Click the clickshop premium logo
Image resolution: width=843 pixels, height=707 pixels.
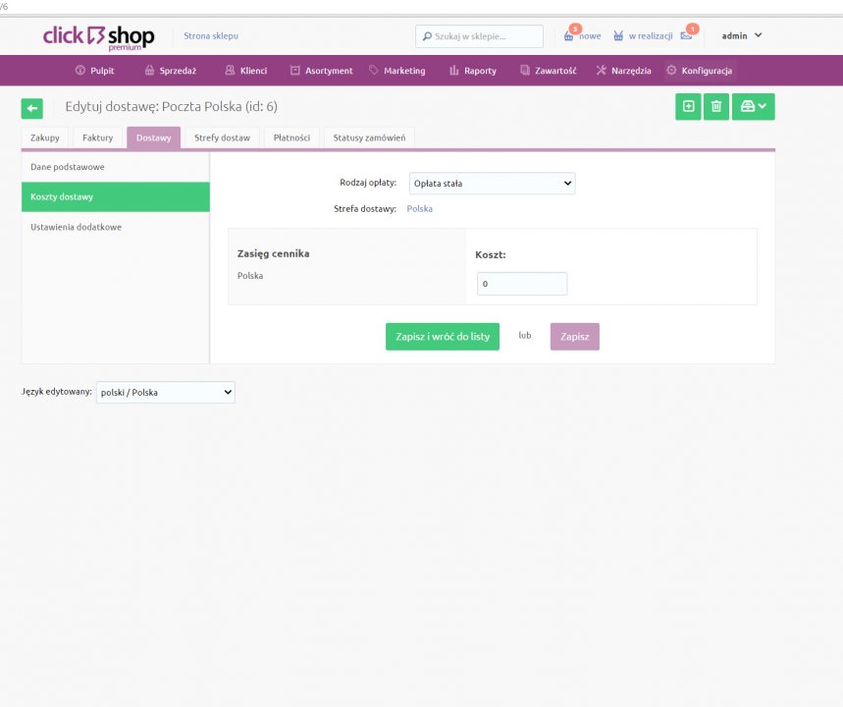[x=99, y=37]
